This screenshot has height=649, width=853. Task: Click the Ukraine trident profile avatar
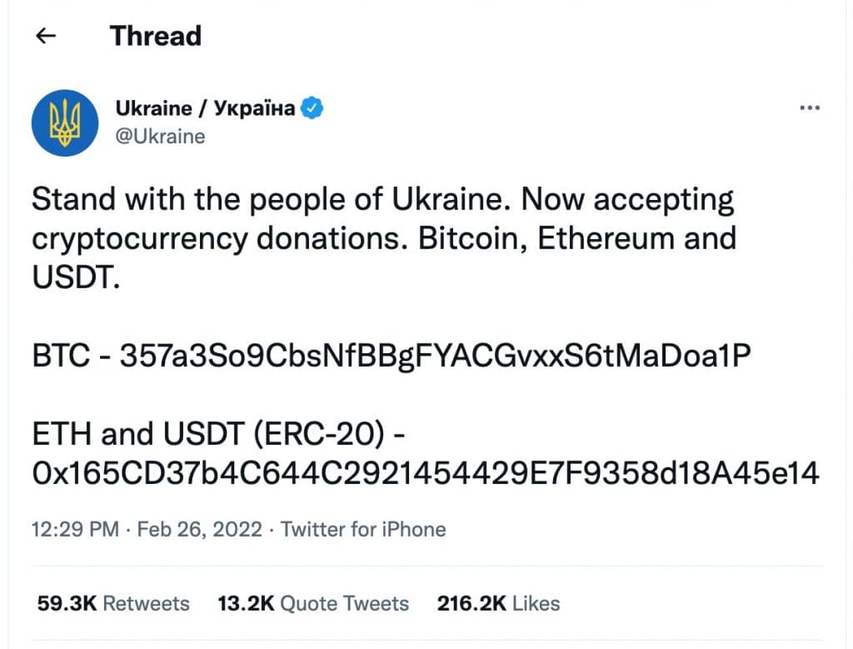pyautogui.click(x=65, y=122)
